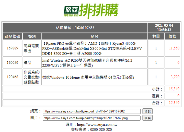Image resolution: width=184 pixels, height=132 pixels.
Task: Click the price 3,790
Action: pyautogui.click(x=175, y=77)
